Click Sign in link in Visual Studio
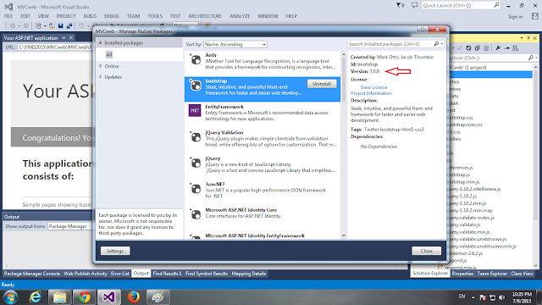The width and height of the screenshot is (542, 305). pyautogui.click(x=515, y=17)
